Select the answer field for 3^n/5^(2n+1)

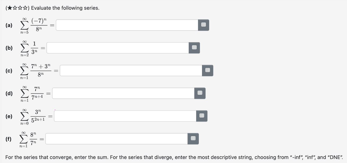pyautogui.click(x=125, y=115)
